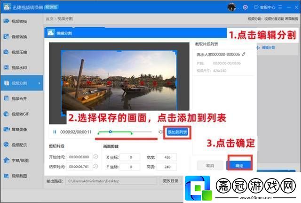Click 00:00:02/00:00:11 playback time text
Viewport: 301px width, 203px height.
[x=76, y=132]
